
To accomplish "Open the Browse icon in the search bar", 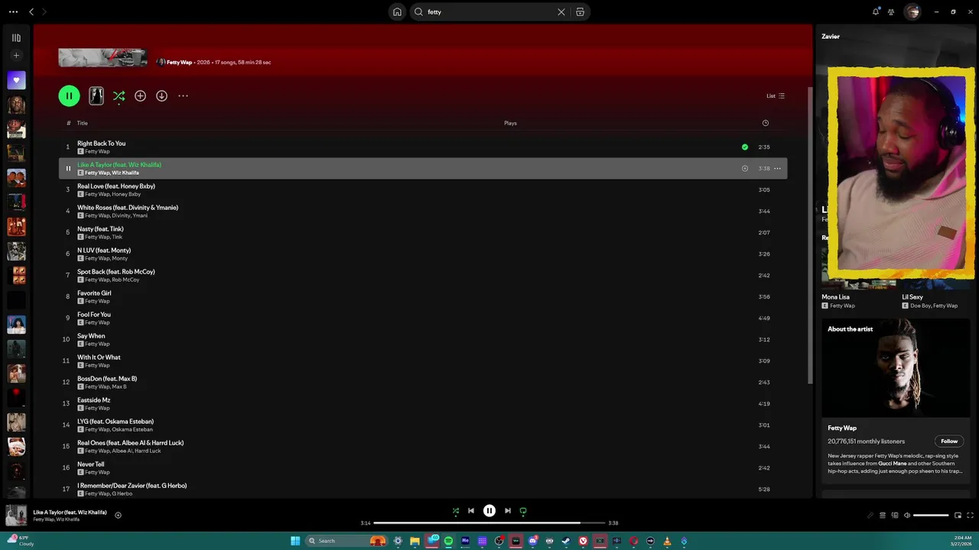I will (580, 11).
